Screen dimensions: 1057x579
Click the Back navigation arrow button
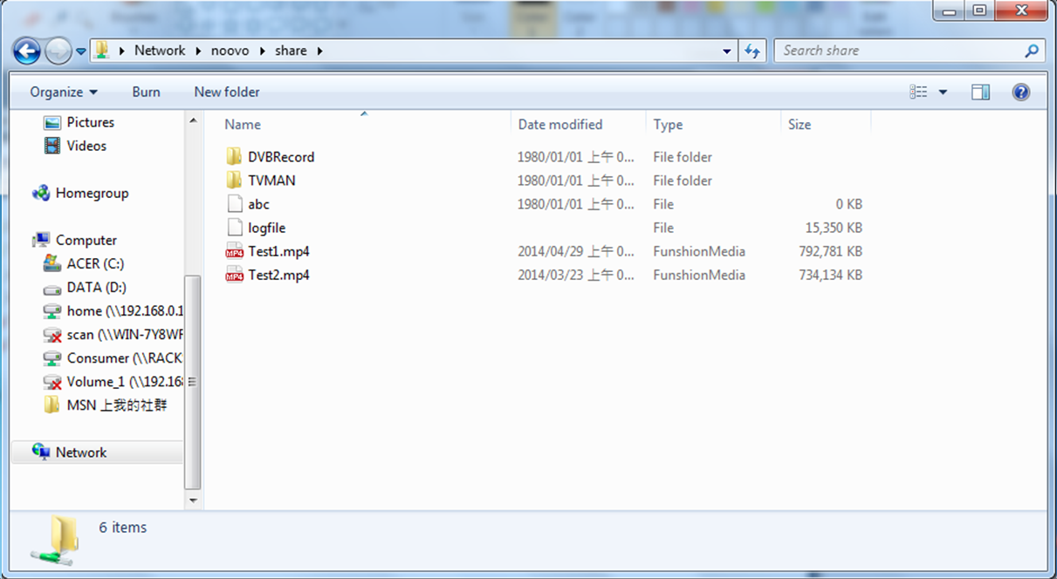coord(27,51)
